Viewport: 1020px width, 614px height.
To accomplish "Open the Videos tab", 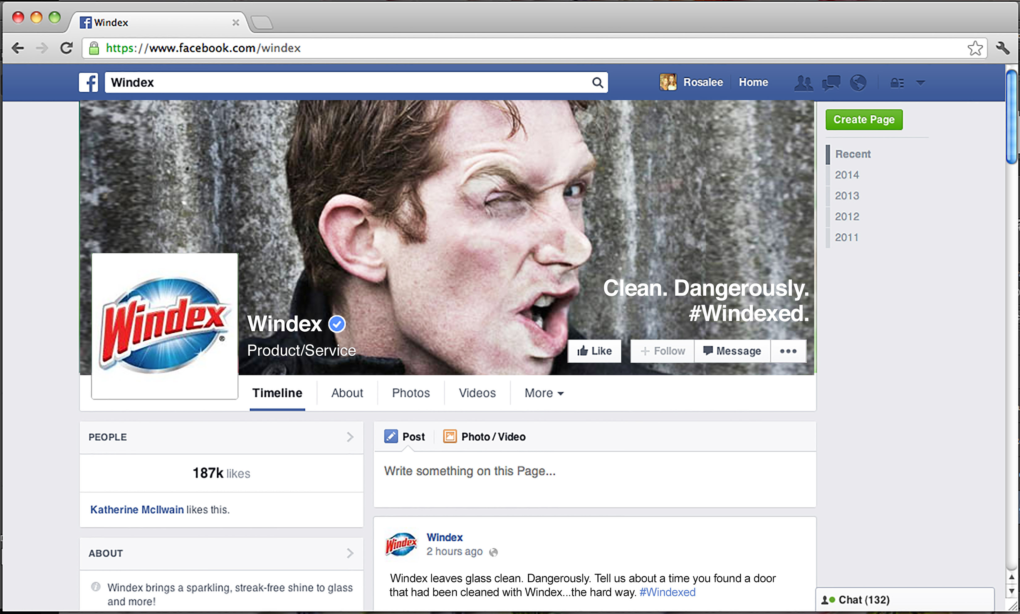I will pyautogui.click(x=477, y=393).
